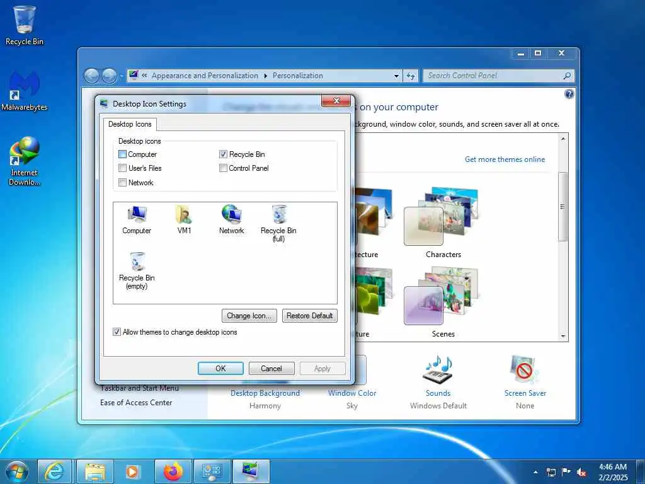The image size is (645, 484).
Task: Click the refresh button beside the address bar
Action: tap(411, 76)
